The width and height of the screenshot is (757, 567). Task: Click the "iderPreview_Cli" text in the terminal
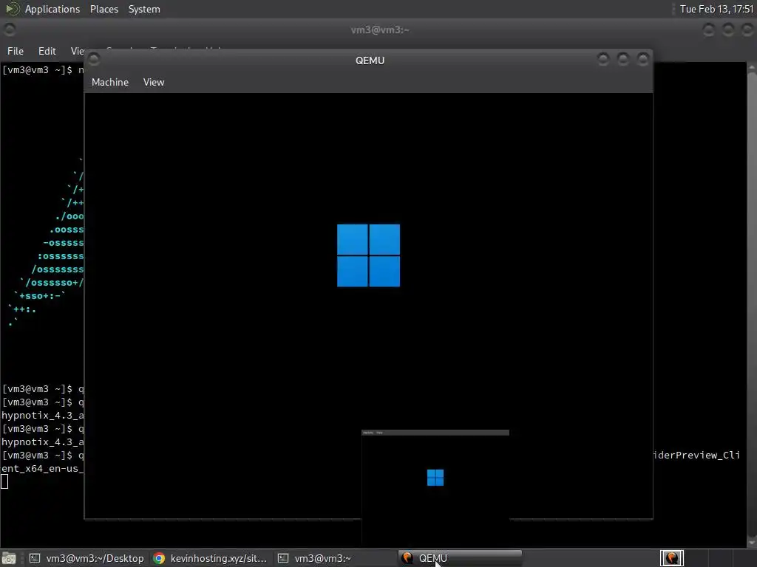click(x=696, y=455)
